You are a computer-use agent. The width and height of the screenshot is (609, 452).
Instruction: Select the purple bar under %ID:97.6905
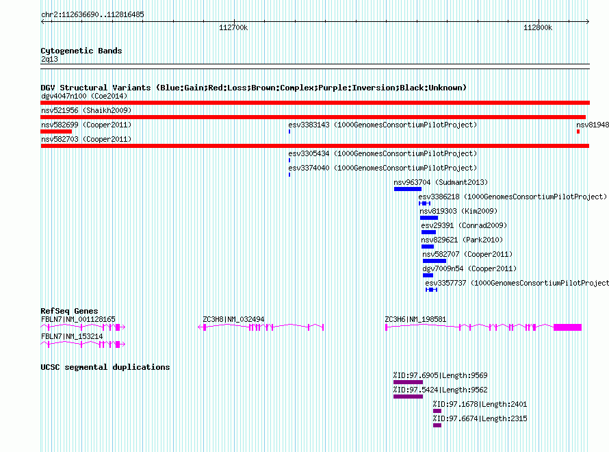[408, 382]
